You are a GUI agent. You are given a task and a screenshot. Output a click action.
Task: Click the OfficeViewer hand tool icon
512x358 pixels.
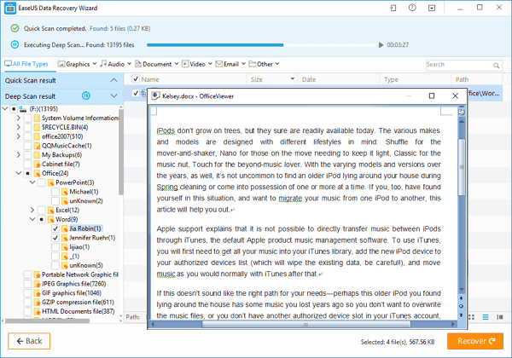pos(462,113)
